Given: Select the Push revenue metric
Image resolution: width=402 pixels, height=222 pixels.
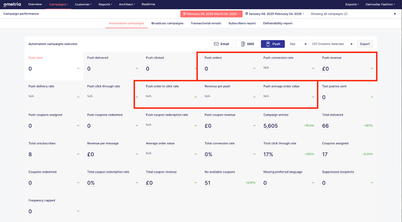Looking at the screenshot, I should [348, 66].
